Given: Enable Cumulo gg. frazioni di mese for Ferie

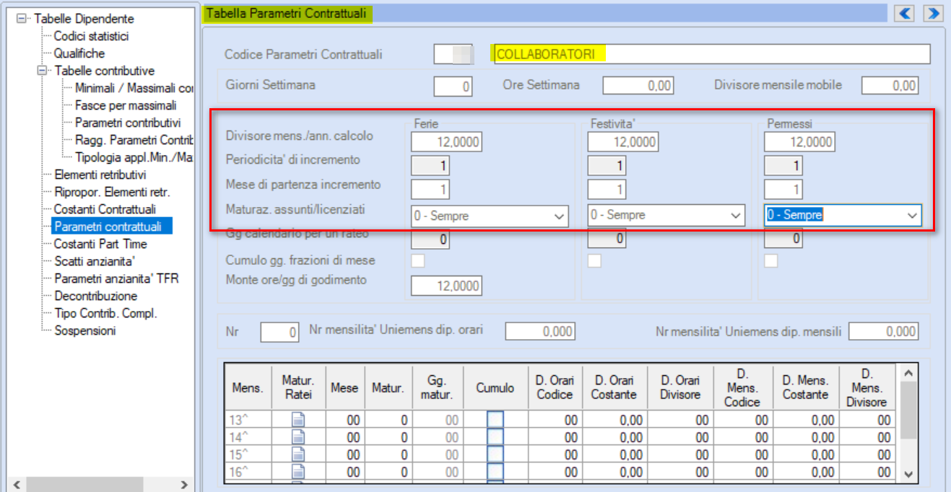Looking at the screenshot, I should tap(418, 260).
